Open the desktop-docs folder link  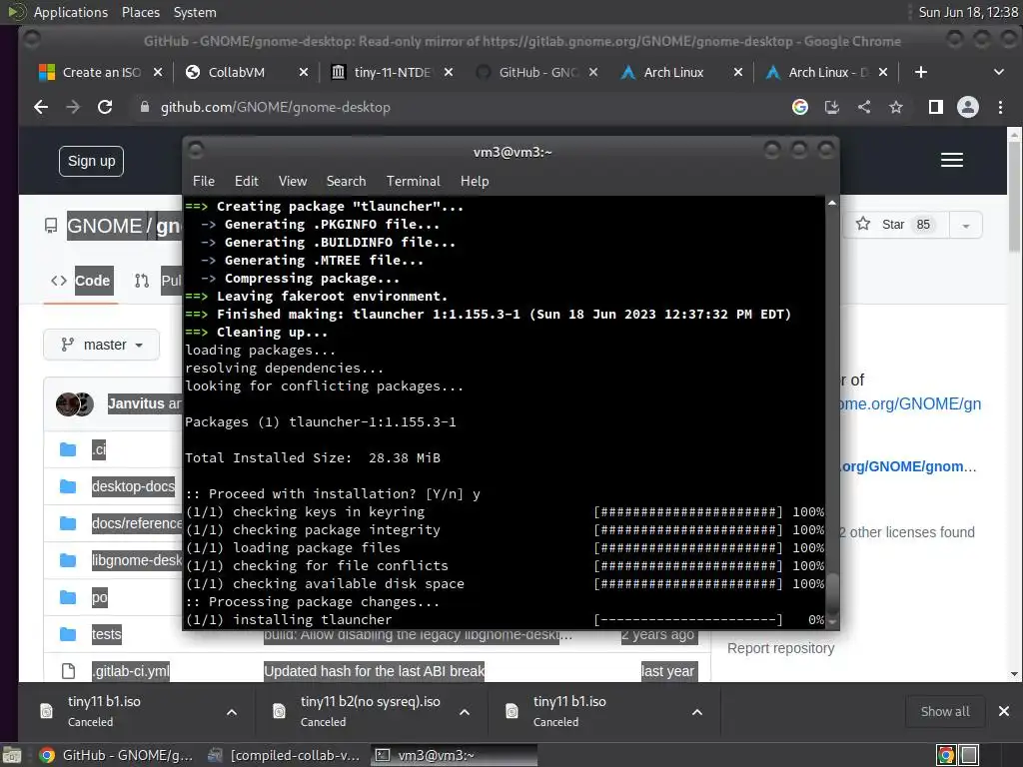pos(133,486)
